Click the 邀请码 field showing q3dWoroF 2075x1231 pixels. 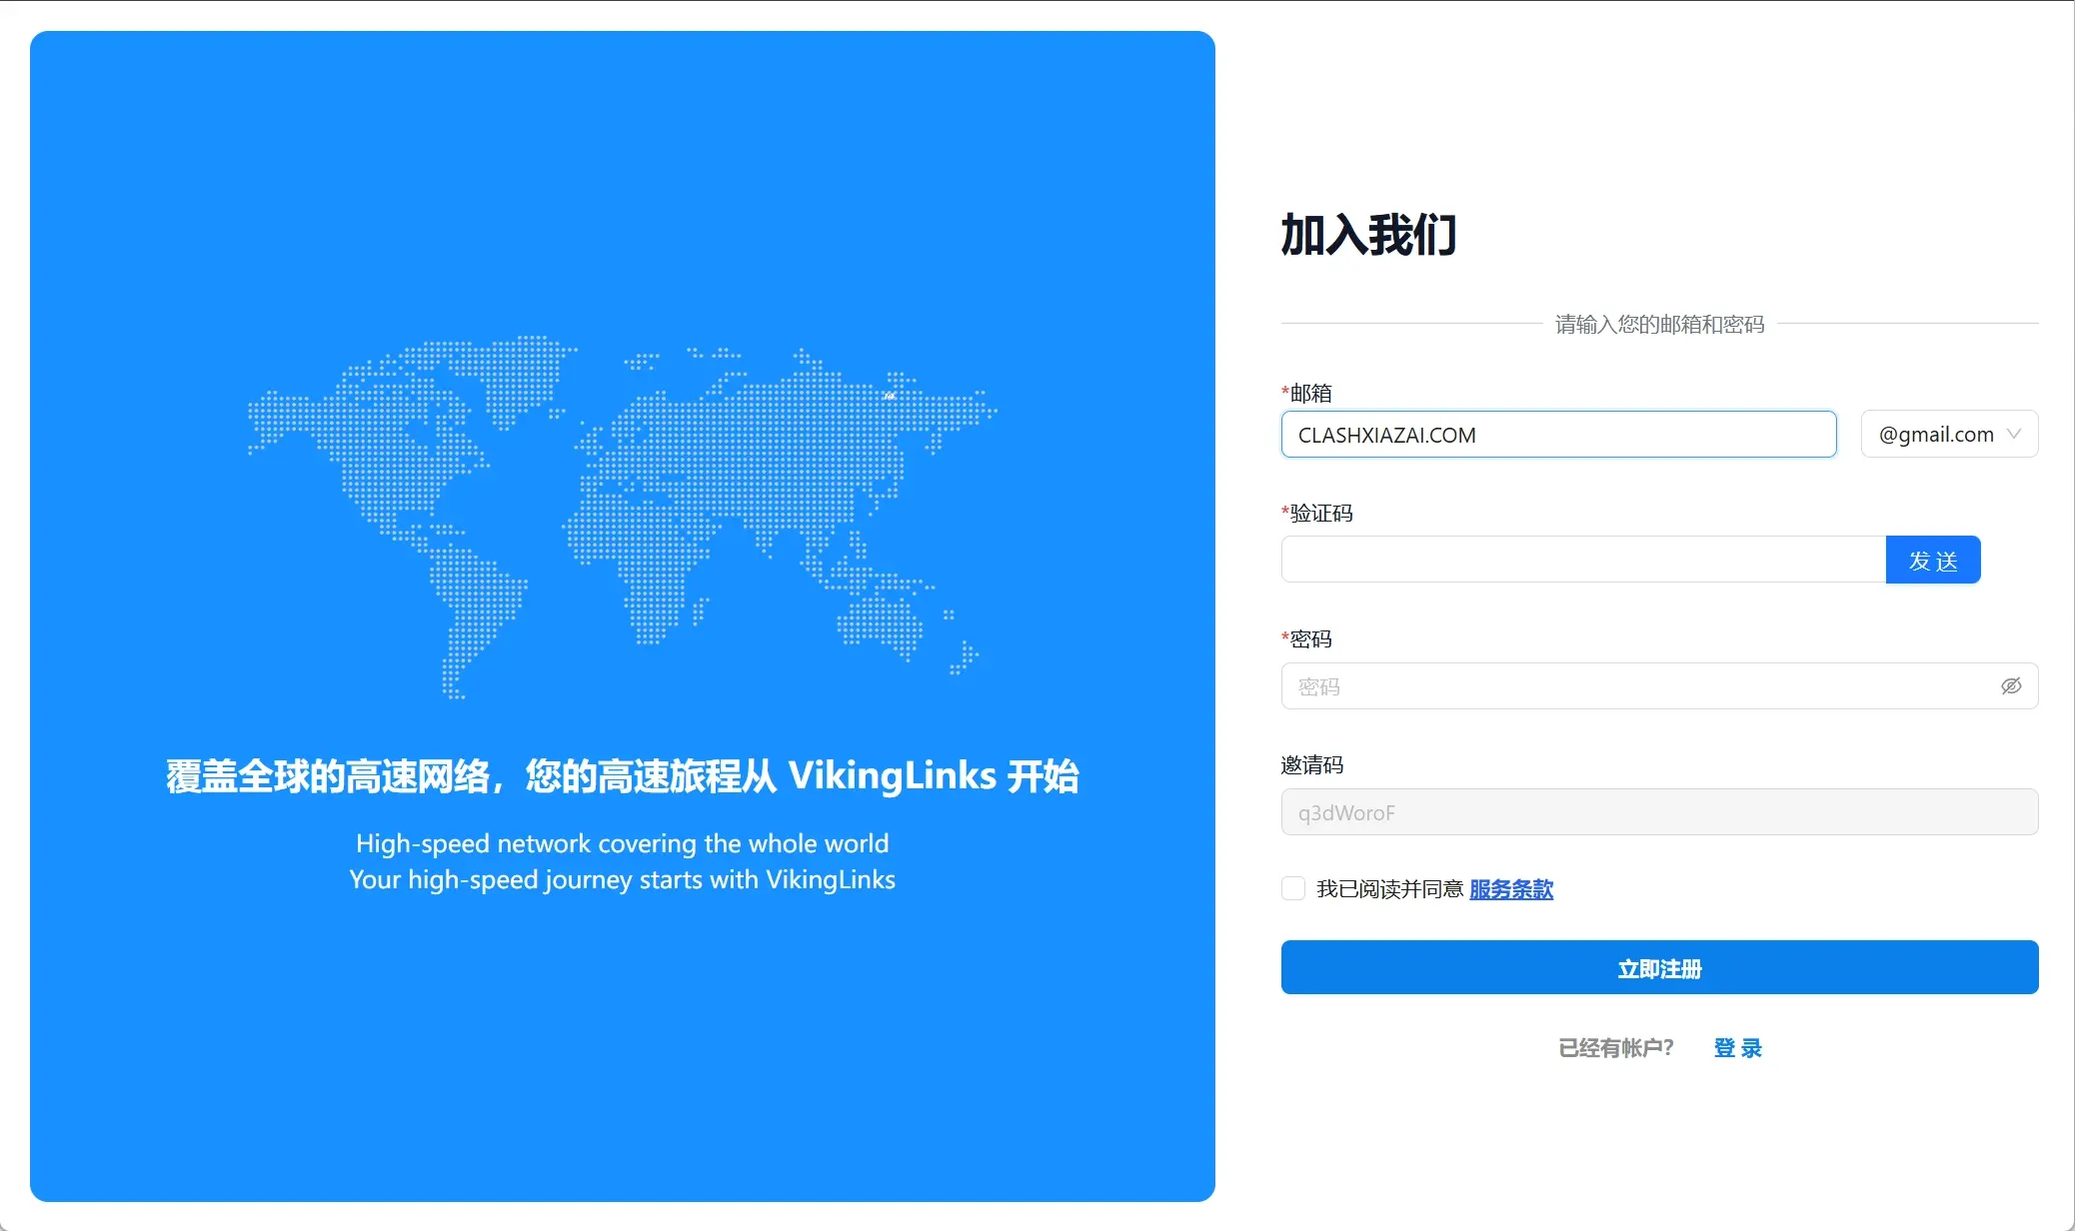pyautogui.click(x=1659, y=812)
